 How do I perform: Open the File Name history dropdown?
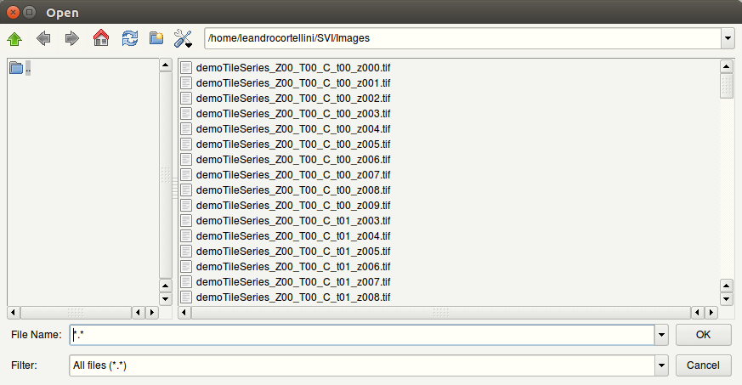point(661,335)
